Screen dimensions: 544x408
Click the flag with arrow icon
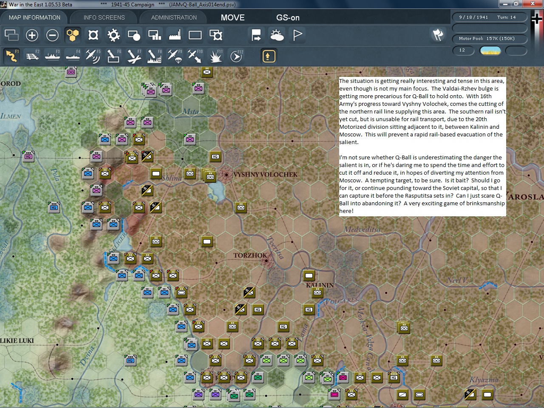(x=256, y=35)
